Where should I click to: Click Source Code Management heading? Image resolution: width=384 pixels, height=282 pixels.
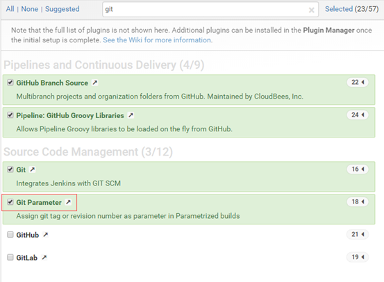(x=88, y=152)
